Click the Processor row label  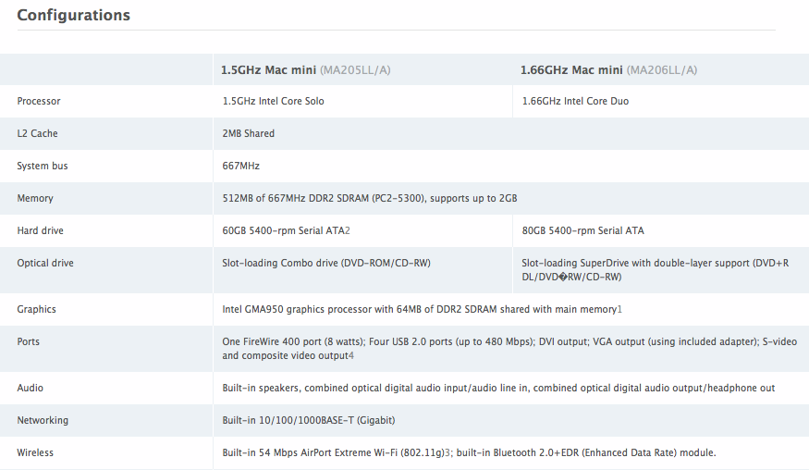click(x=39, y=101)
